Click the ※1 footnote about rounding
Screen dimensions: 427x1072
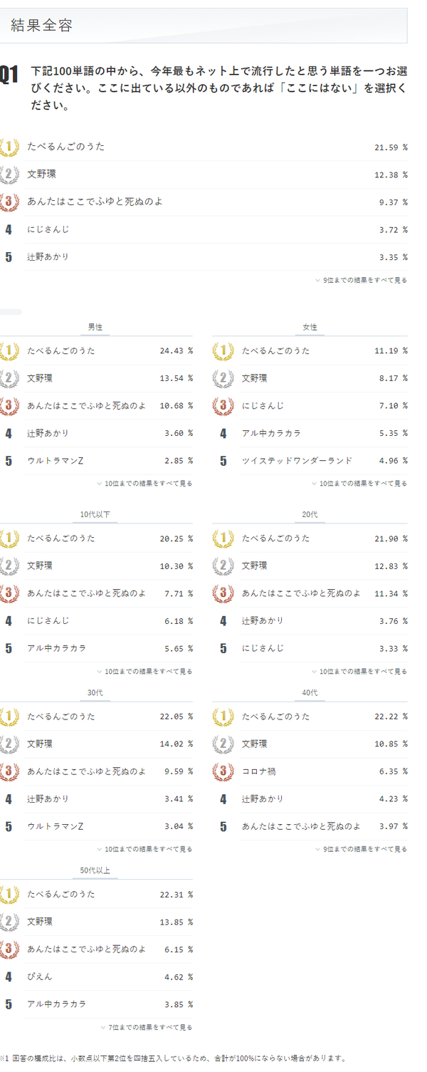pos(174,1058)
